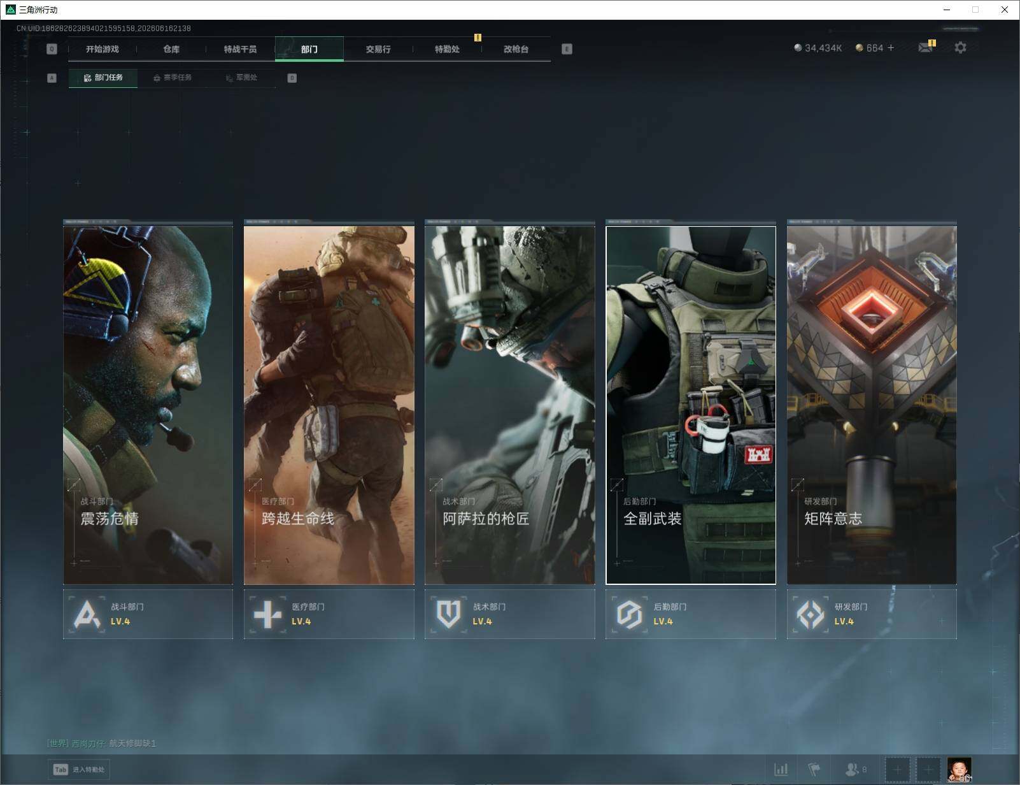Click the 医疗部门 cross icon
Viewport: 1020px width, 785px height.
click(267, 615)
